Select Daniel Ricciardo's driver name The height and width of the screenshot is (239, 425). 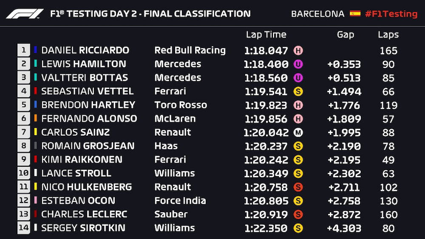point(85,50)
